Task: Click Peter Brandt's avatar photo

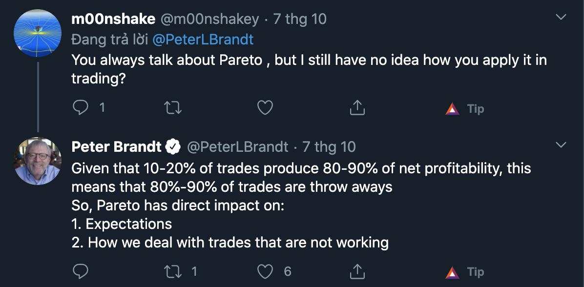Action: coord(38,161)
